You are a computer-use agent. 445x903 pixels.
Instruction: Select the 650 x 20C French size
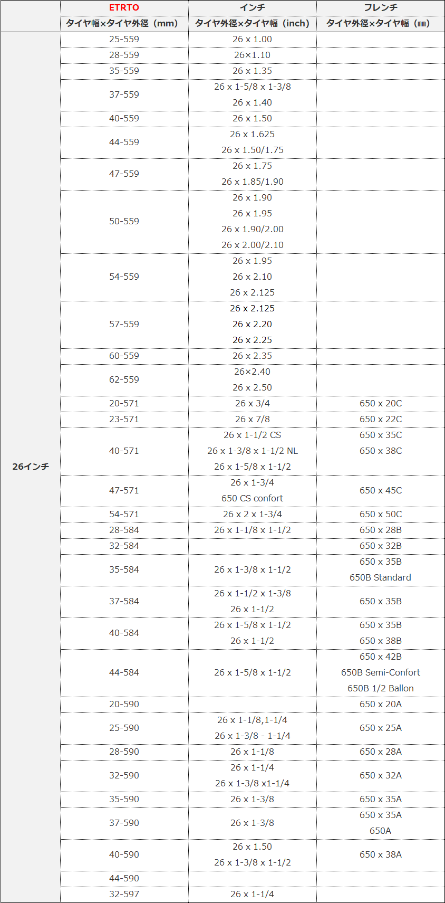(x=380, y=403)
